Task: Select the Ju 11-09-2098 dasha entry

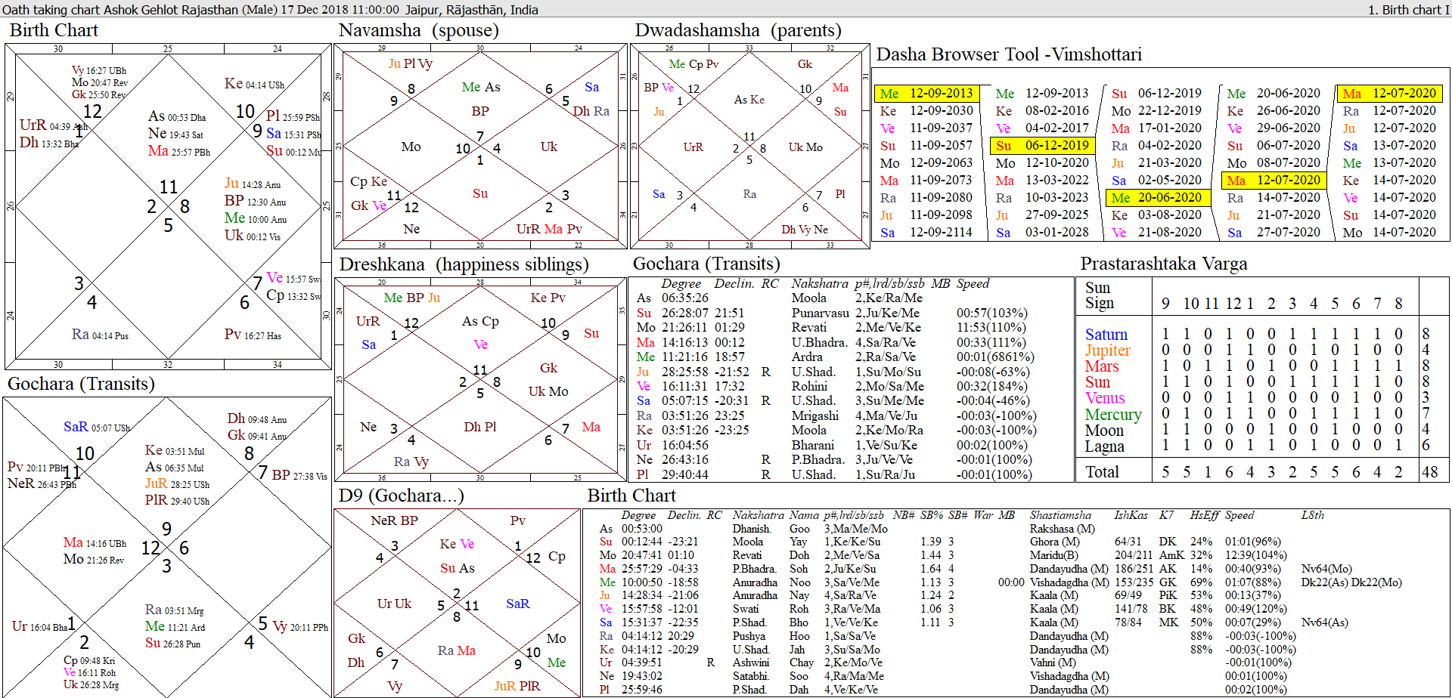Action: [926, 215]
